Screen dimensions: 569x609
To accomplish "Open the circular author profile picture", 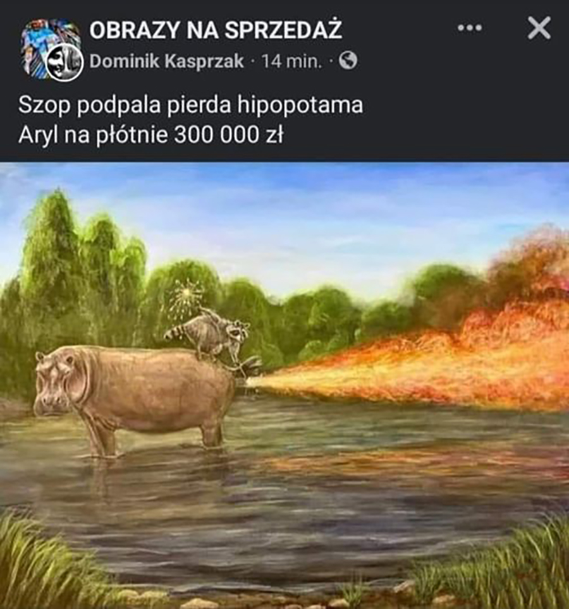I will 64,62.
